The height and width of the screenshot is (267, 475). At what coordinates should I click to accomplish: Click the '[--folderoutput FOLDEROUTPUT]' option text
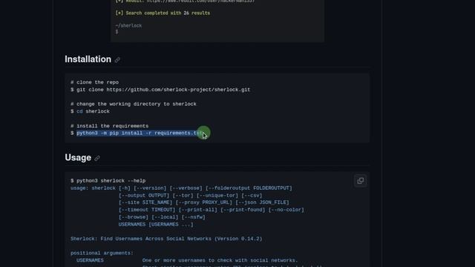pos(249,188)
